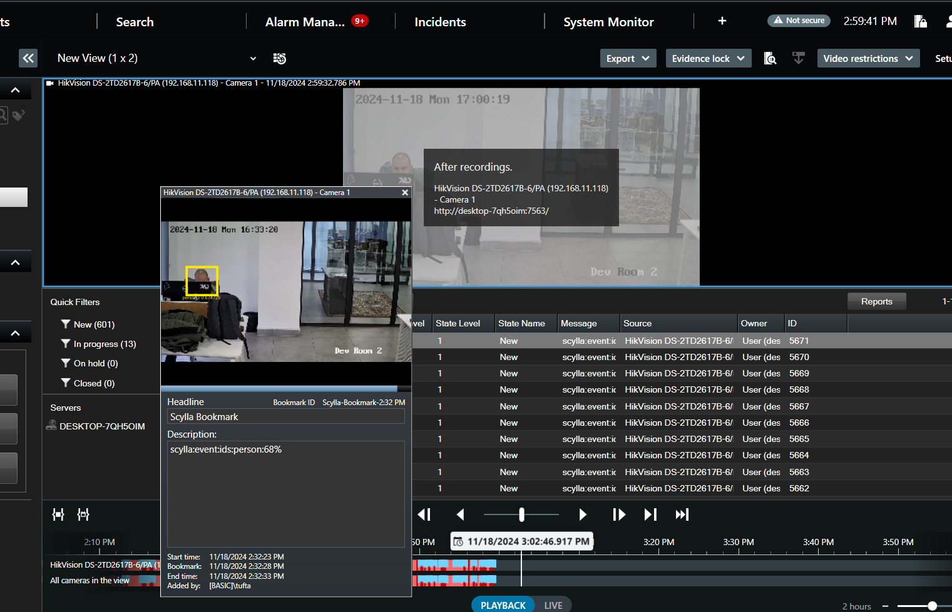This screenshot has width=952, height=612.
Task: Adjust the playback speed slider handle
Action: tap(521, 514)
